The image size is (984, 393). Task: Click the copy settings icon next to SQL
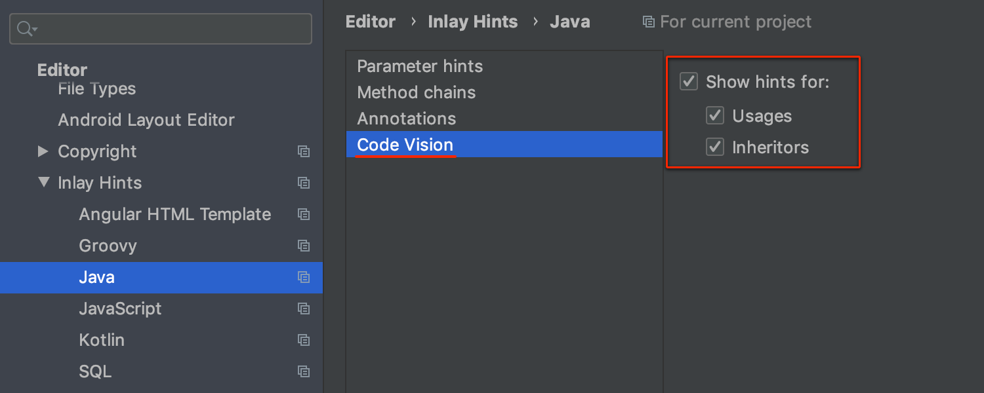pyautogui.click(x=304, y=371)
